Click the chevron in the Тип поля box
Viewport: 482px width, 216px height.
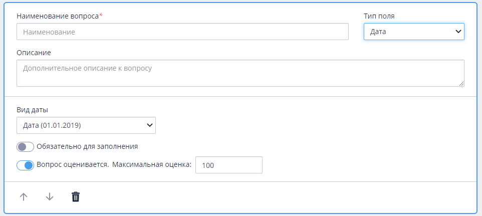click(x=458, y=32)
